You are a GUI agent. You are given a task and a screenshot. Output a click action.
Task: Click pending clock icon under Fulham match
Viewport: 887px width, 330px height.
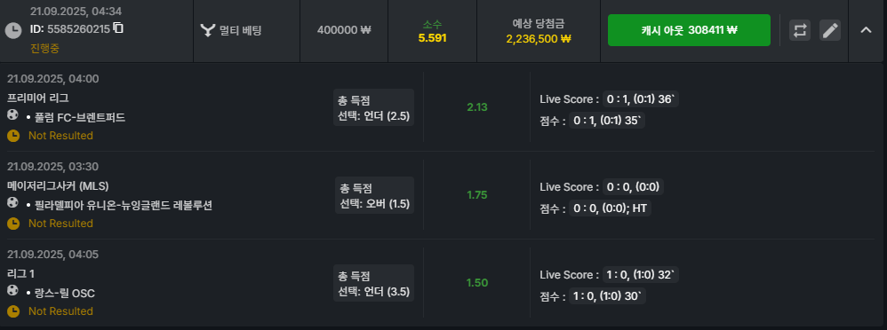13,136
